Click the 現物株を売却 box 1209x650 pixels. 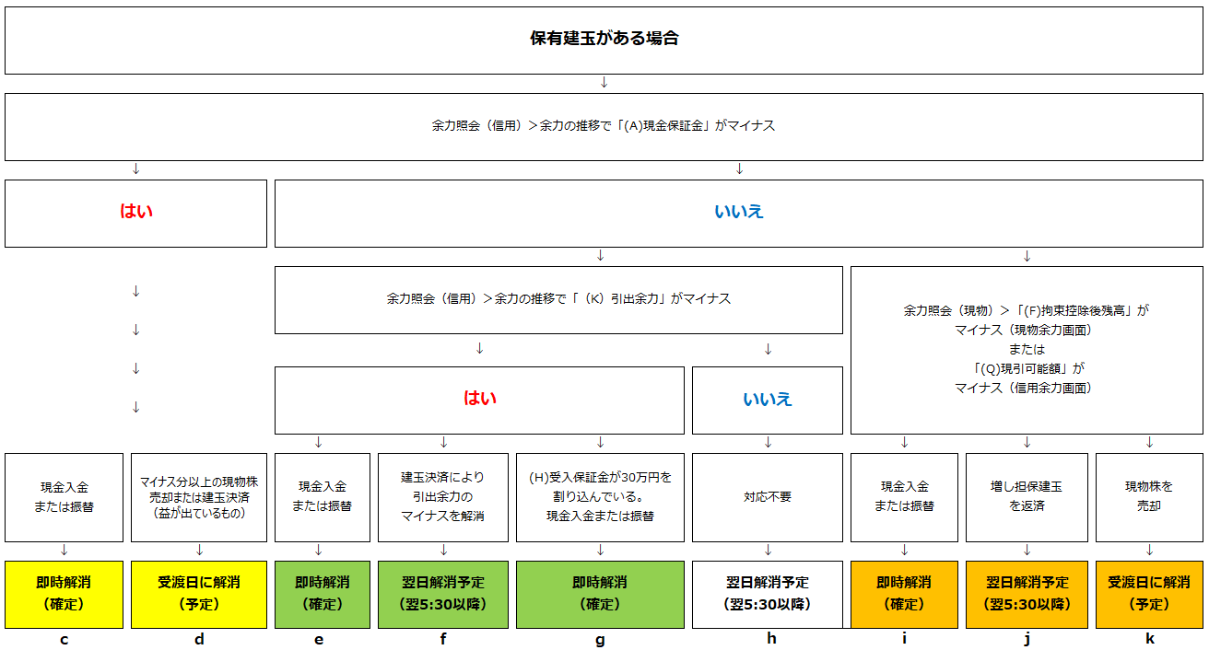(1149, 496)
